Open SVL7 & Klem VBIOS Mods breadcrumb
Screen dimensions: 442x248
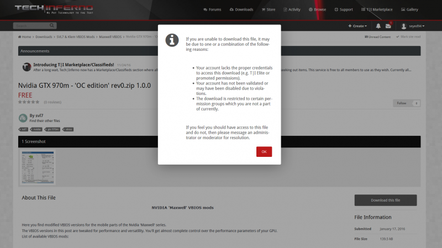click(76, 37)
